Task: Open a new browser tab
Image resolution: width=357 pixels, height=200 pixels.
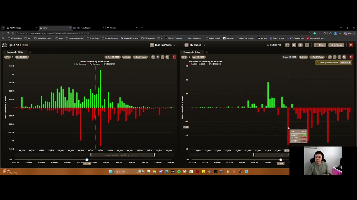Action: [142, 28]
